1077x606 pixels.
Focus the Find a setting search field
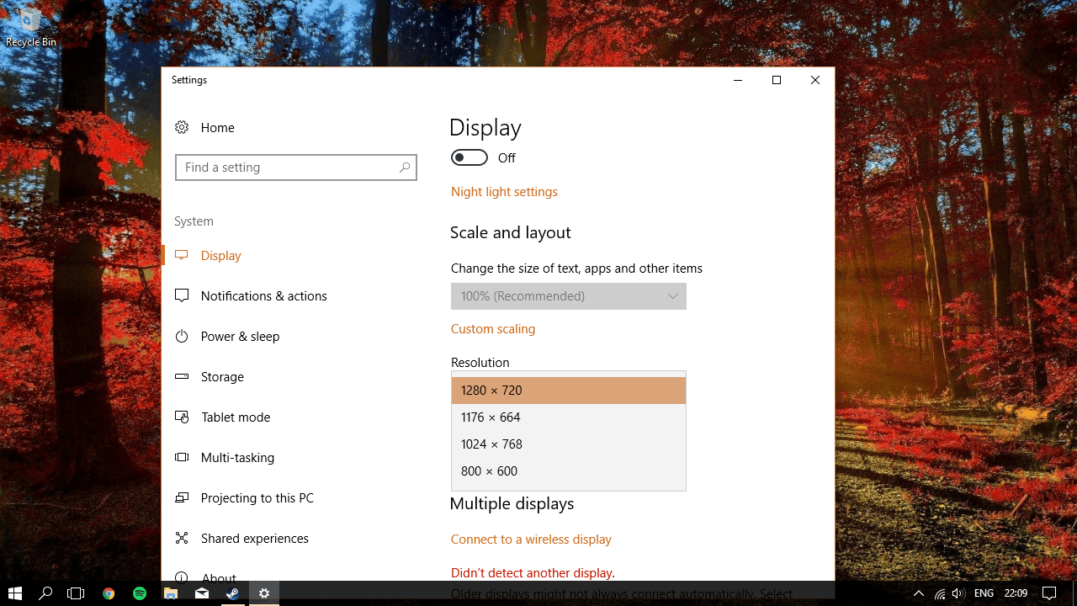[296, 167]
